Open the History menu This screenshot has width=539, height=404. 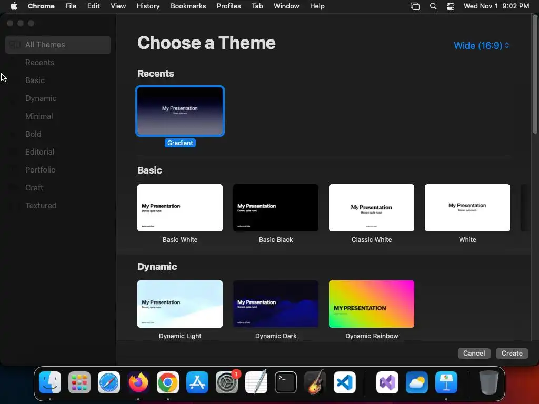click(148, 6)
